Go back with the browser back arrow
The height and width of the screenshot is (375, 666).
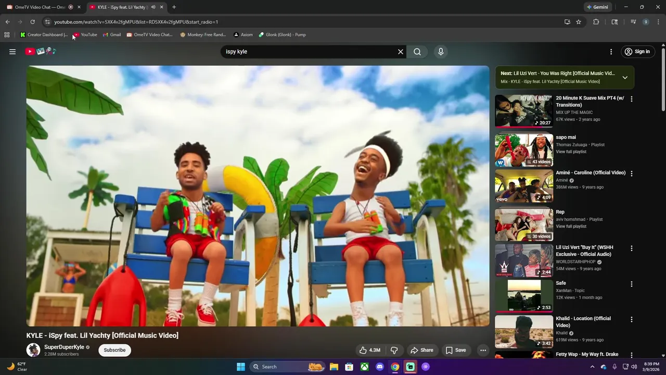(7, 22)
